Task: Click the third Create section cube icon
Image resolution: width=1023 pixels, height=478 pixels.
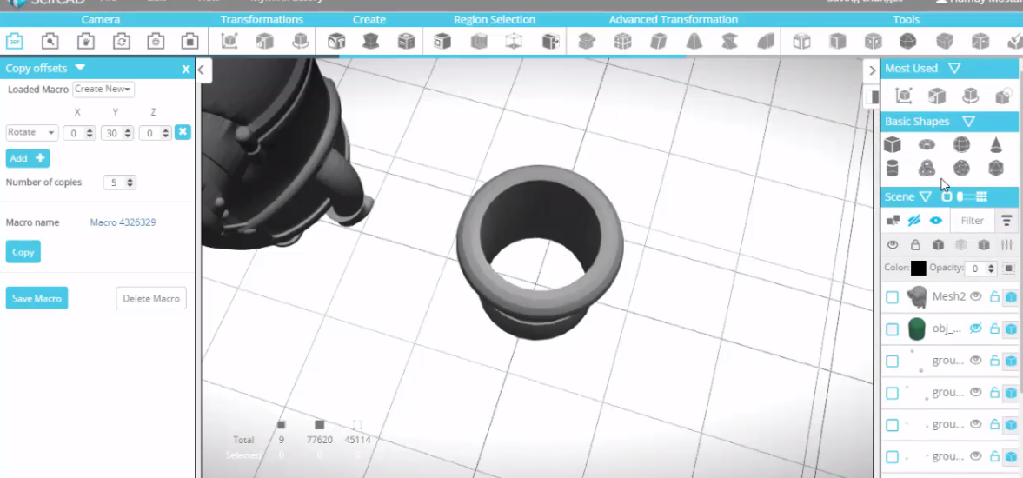Action: [x=407, y=42]
